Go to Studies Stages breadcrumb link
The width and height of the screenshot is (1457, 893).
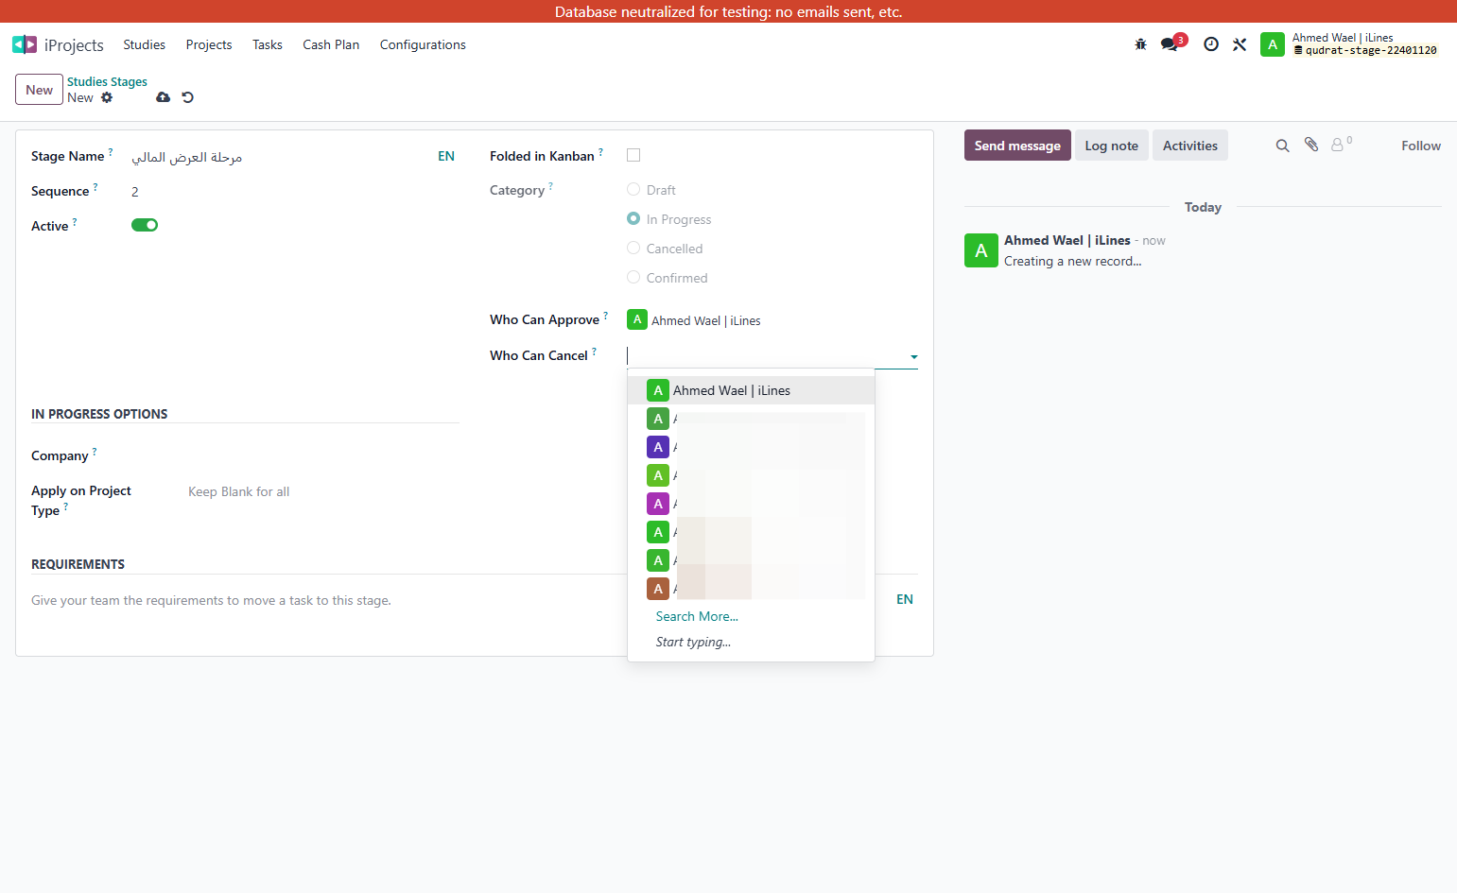[x=107, y=81]
